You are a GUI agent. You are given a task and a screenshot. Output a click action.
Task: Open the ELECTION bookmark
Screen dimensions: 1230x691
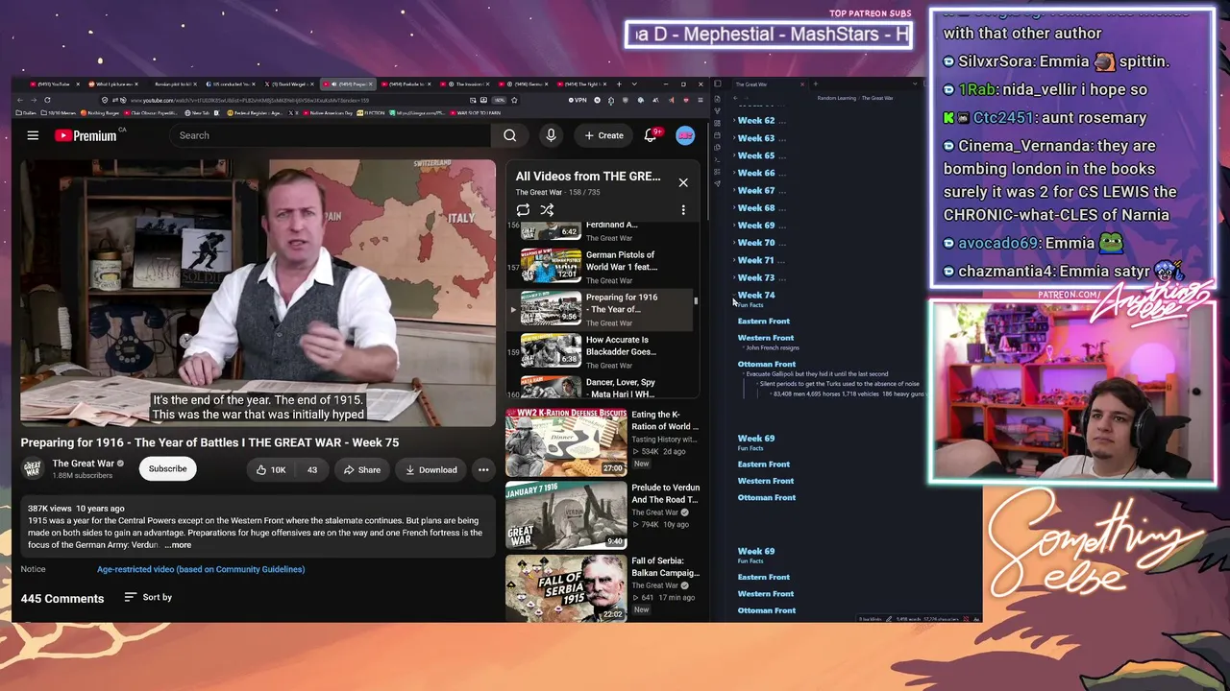[369, 113]
